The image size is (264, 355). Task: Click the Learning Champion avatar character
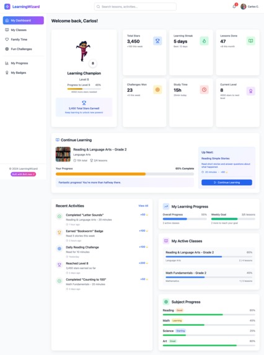click(83, 51)
